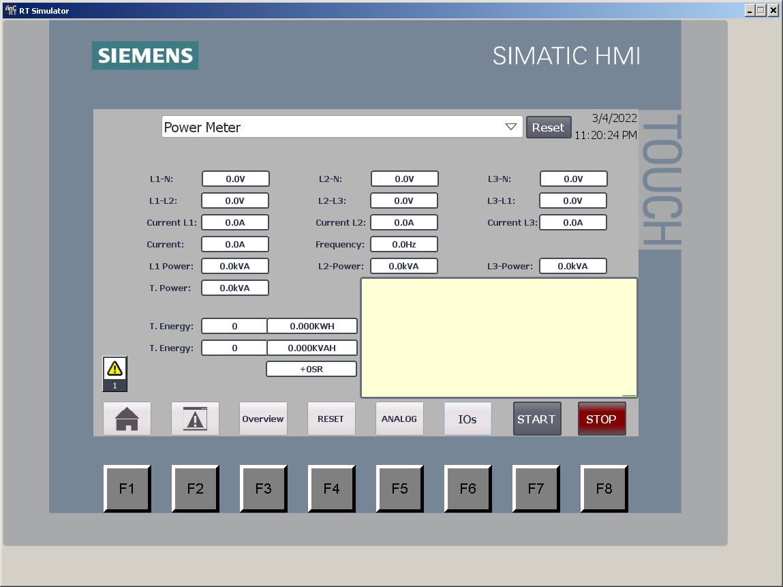Click the RESET button in the bottom row
Screen dimensions: 783x587
[x=331, y=419]
